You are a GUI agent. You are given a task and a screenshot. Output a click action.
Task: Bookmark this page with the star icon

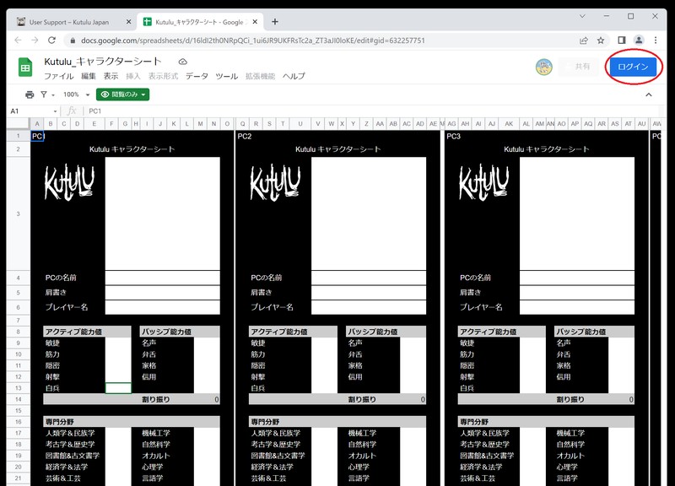[601, 40]
